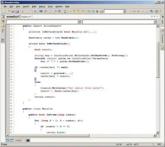Open the toolbar configuration combo box dropdown
Screen dimensions: 165x147
124,11
